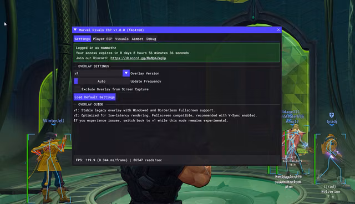Click the Update Frequency slider set to Auto
The width and height of the screenshot is (355, 204).
tap(102, 81)
